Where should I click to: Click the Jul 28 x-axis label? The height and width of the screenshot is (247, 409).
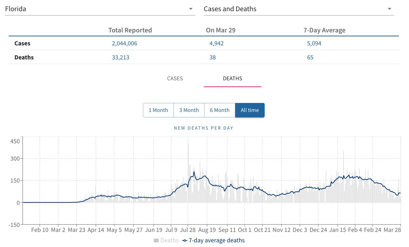pyautogui.click(x=188, y=230)
